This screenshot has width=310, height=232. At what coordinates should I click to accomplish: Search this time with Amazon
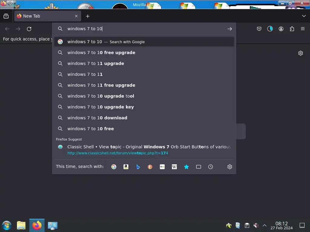(x=126, y=167)
